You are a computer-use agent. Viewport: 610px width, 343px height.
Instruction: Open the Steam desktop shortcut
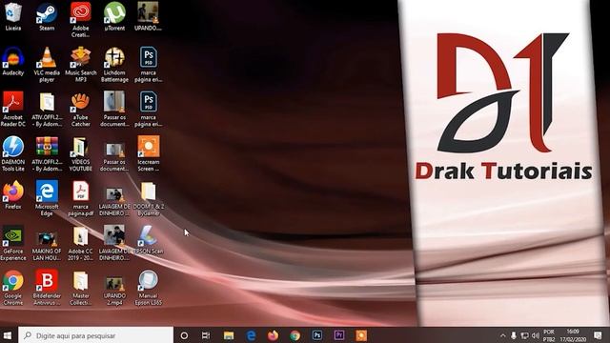(47, 16)
